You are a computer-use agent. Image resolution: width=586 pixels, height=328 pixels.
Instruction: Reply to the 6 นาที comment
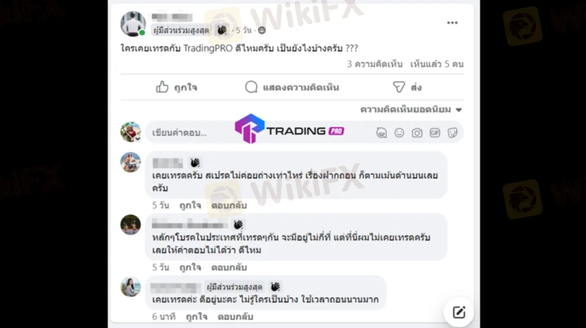pyautogui.click(x=235, y=317)
